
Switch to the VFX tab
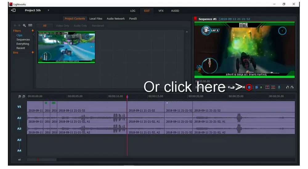pos(161,11)
